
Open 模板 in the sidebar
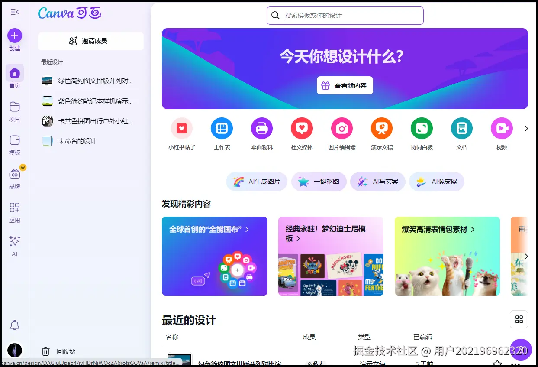(15, 145)
